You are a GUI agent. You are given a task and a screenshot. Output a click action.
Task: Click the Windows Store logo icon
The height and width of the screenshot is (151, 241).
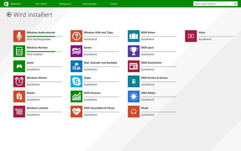pos(6,4)
